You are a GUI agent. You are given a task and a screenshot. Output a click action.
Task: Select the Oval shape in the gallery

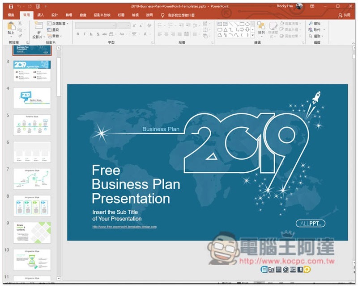point(247,24)
